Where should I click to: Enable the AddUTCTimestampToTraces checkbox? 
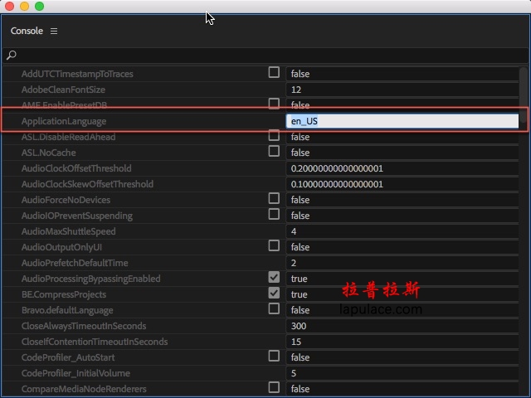point(274,73)
